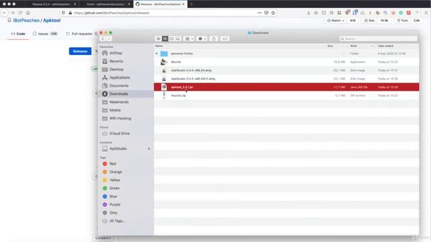Select the Muzzle application file
Screen dimensions: 431x242
pyautogui.click(x=286, y=62)
